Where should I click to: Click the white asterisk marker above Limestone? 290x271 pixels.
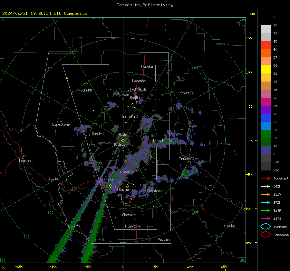tap(61, 121)
